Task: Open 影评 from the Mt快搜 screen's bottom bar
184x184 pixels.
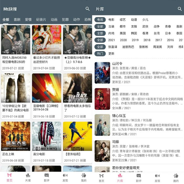Action: (47, 177)
